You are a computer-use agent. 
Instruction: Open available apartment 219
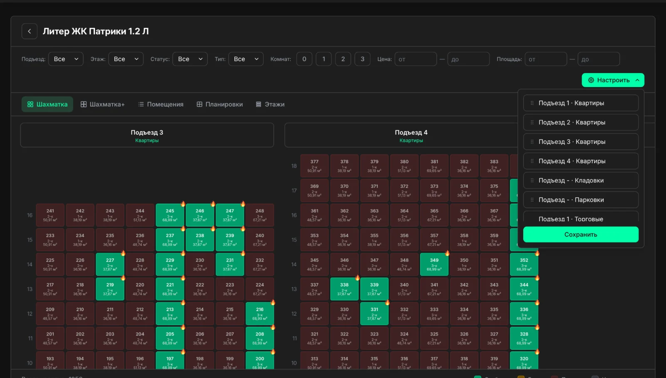(x=110, y=289)
